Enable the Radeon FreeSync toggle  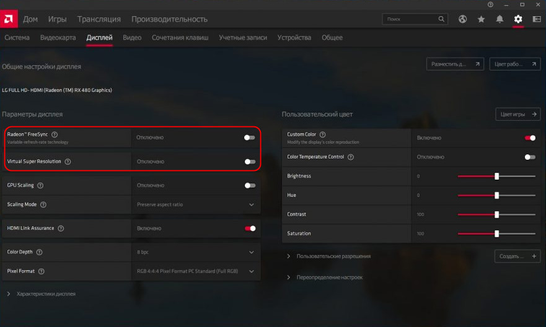(x=249, y=137)
